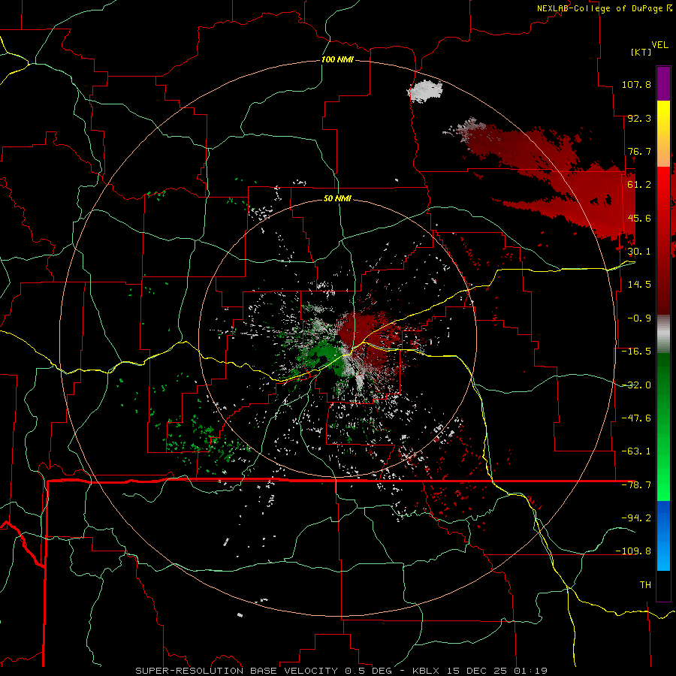The height and width of the screenshot is (676, 676).
Task: Click the VEL legend title
Action: tap(659, 45)
